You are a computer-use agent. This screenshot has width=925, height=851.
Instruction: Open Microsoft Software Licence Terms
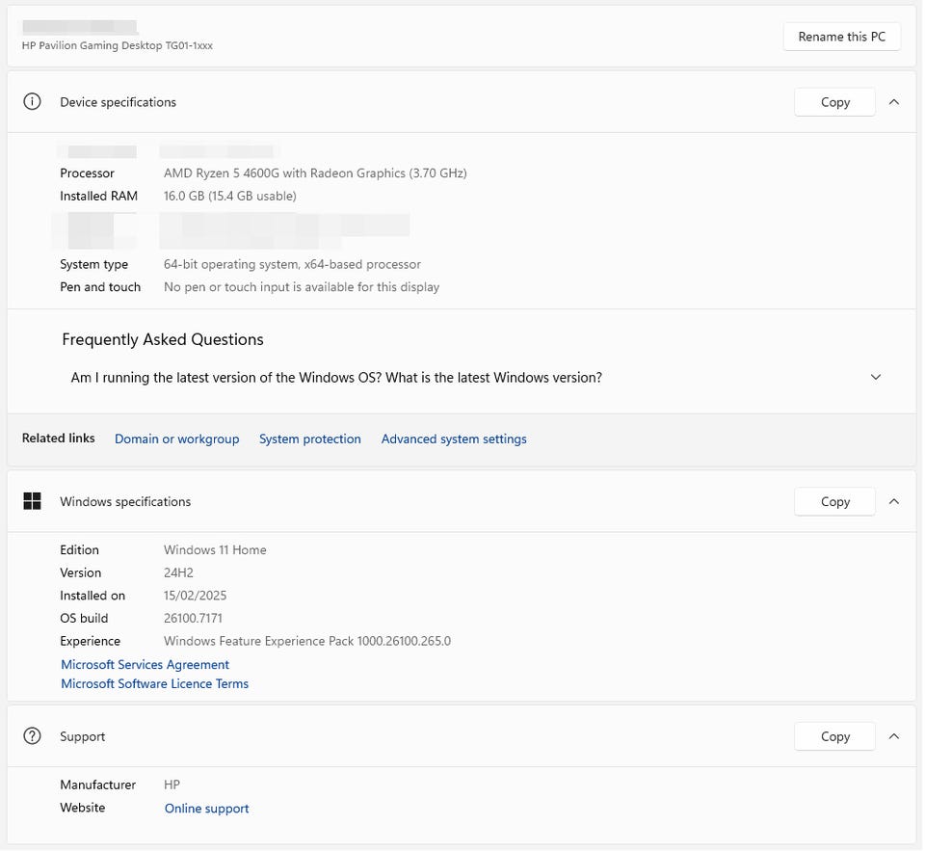[154, 684]
